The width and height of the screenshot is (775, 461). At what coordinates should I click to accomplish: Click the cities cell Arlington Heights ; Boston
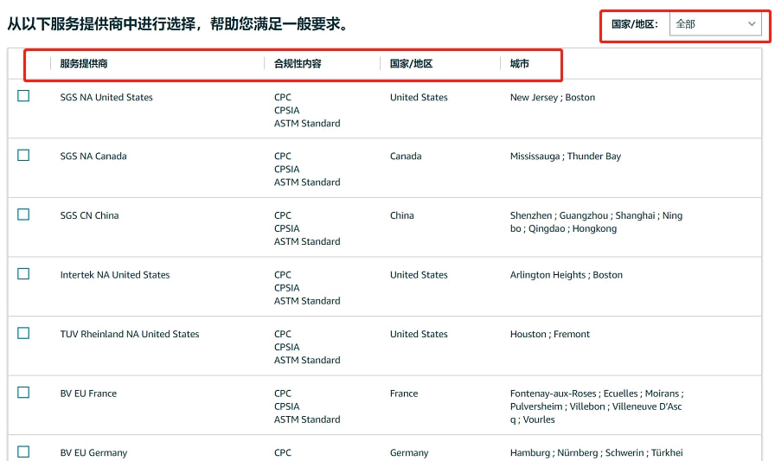click(x=567, y=275)
